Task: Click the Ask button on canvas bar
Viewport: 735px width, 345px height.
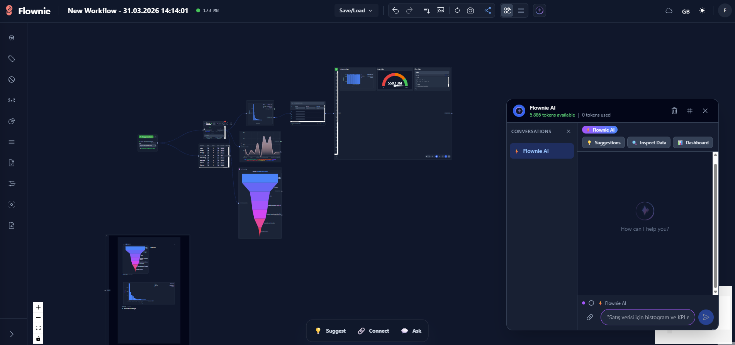Action: click(x=411, y=331)
